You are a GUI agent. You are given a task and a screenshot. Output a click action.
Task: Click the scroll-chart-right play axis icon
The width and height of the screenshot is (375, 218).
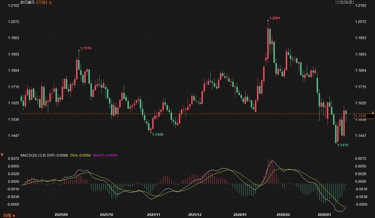pos(347,2)
